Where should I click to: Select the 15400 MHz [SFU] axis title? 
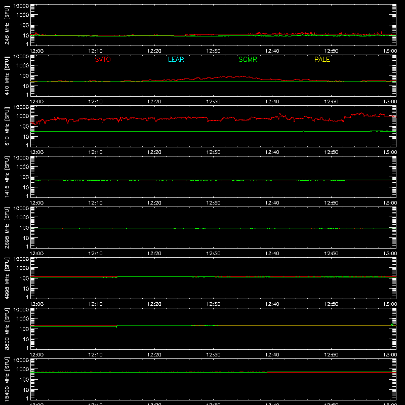(7, 379)
